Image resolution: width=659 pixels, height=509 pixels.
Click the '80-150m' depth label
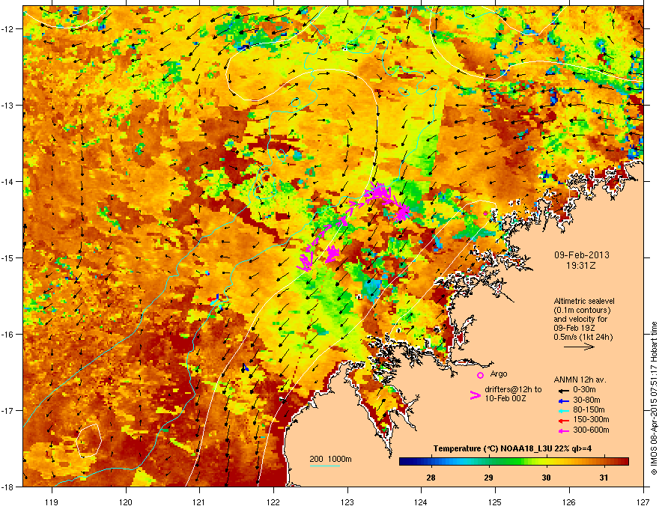coord(589,410)
